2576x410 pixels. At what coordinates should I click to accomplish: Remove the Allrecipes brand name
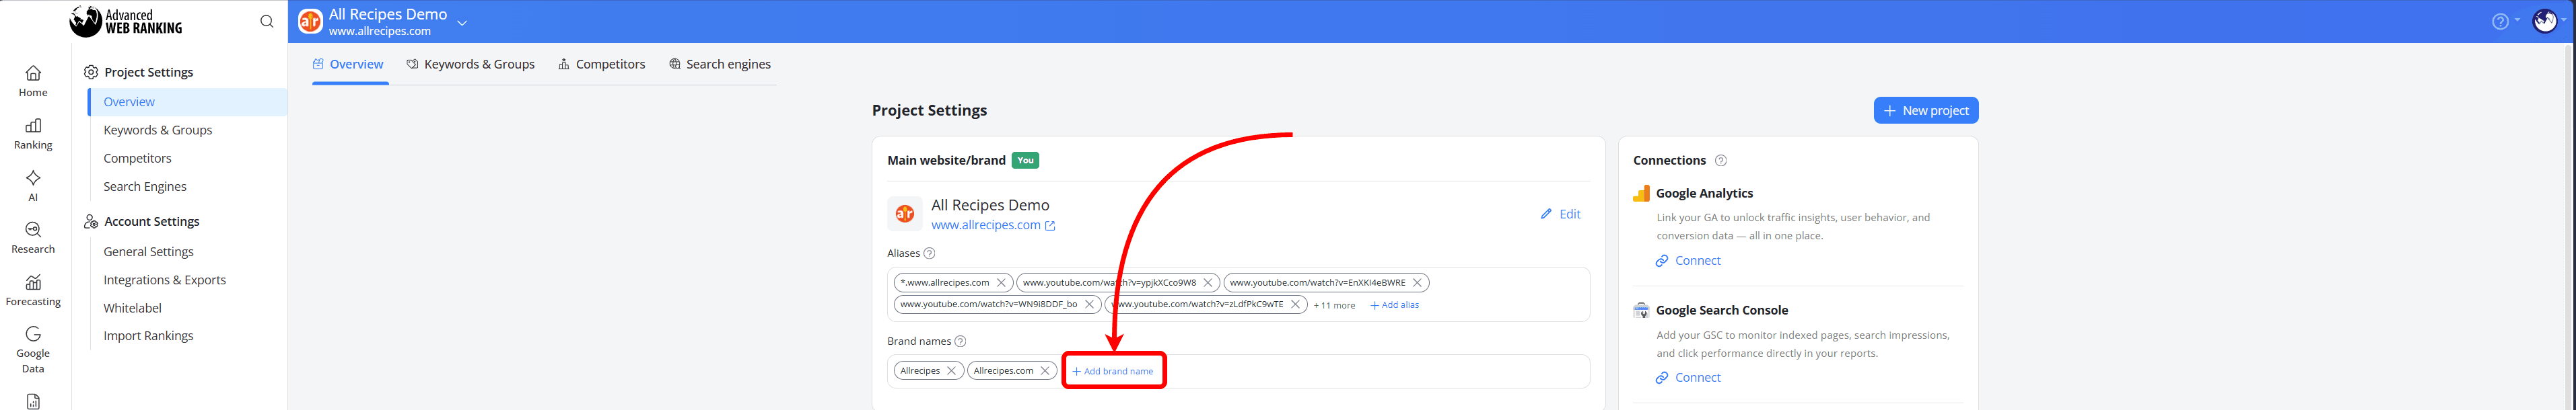click(951, 370)
